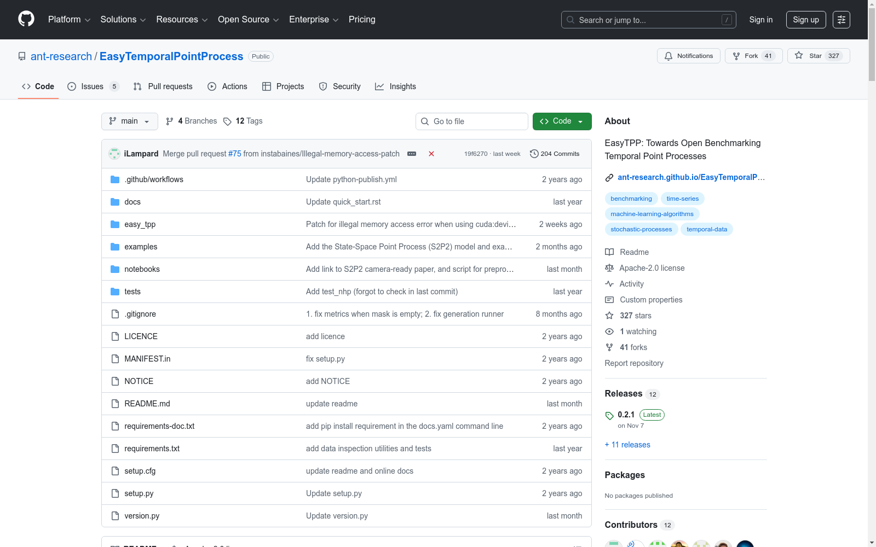
Task: Click the Report repository link
Action: coord(634,363)
